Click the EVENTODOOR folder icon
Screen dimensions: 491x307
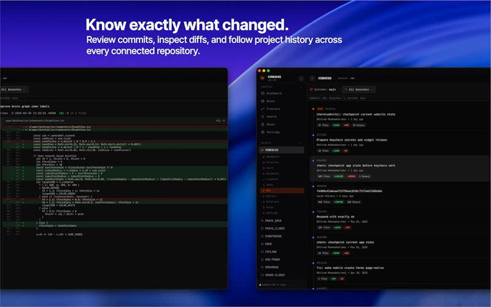pos(263,236)
